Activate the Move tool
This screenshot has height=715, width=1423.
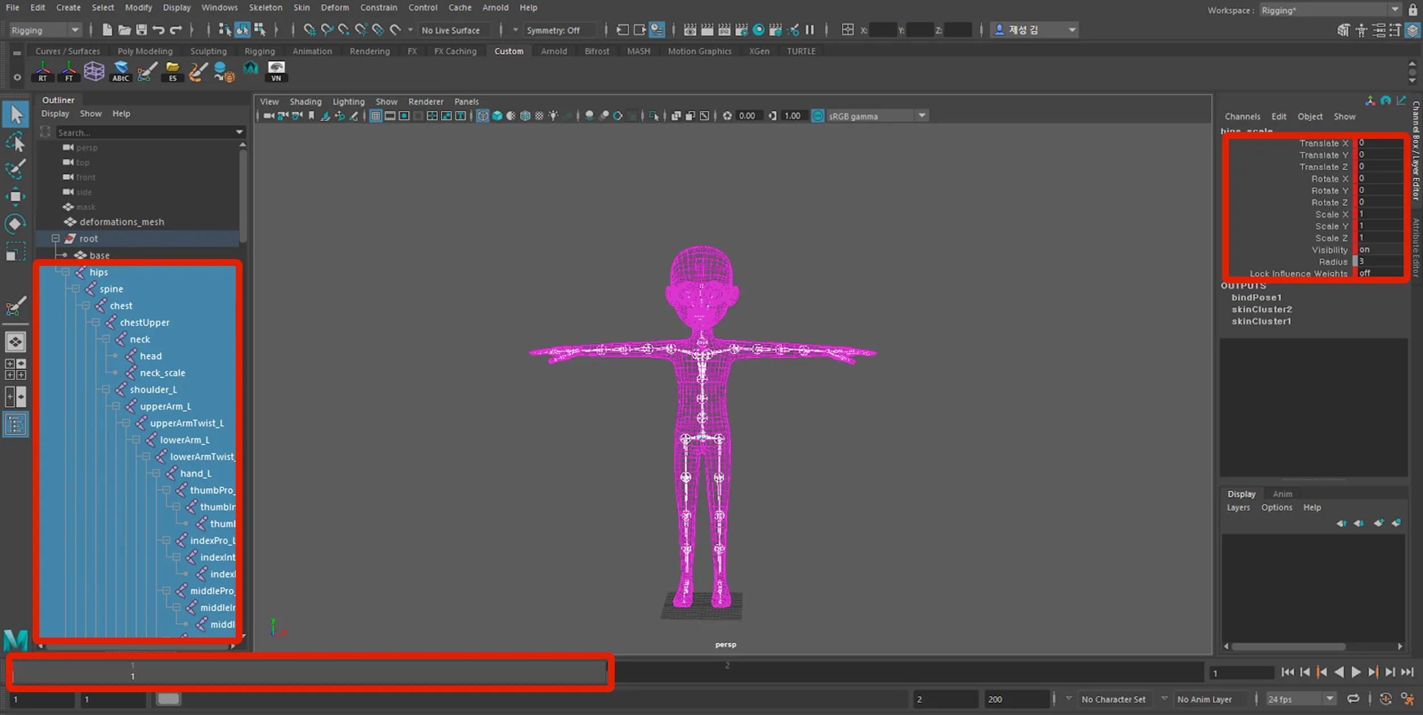(x=16, y=196)
